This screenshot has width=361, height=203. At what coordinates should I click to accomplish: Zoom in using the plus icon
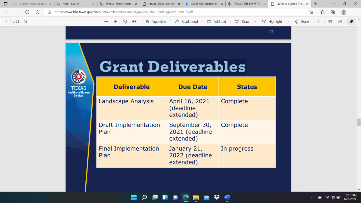(x=116, y=22)
